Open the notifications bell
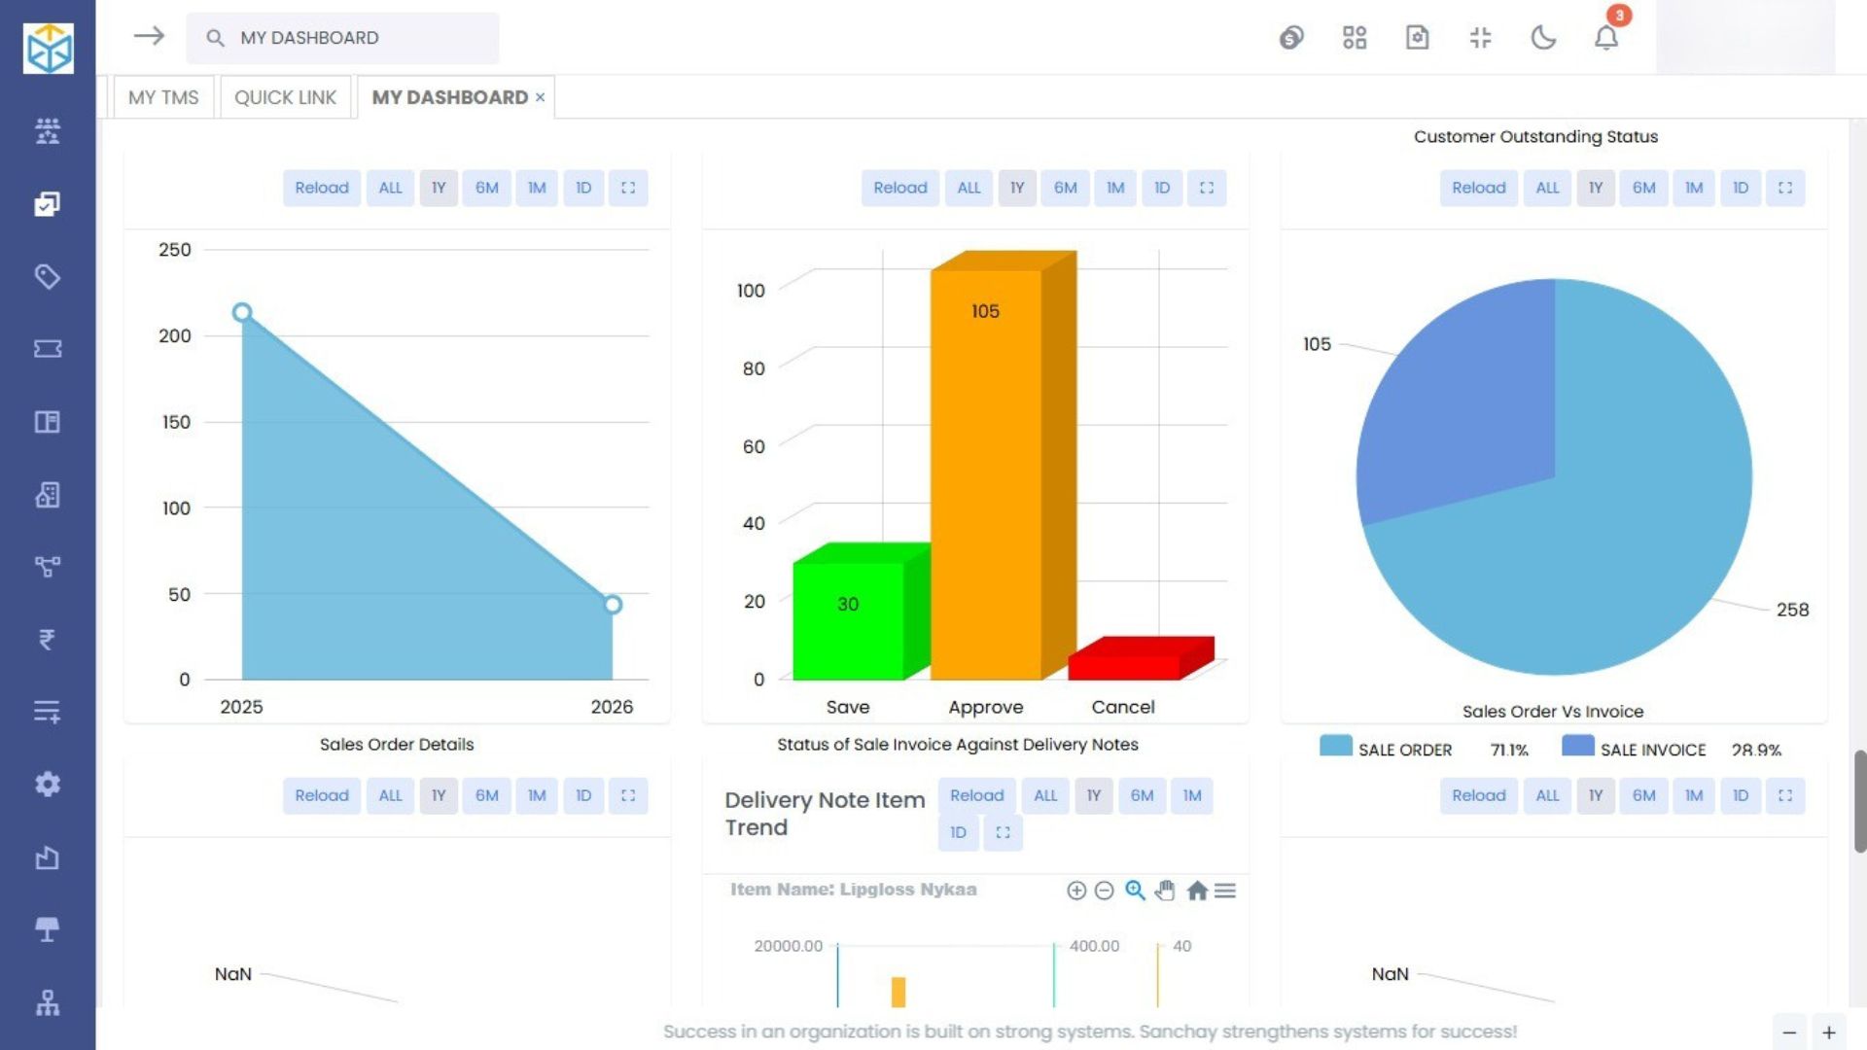The image size is (1867, 1050). coord(1606,38)
